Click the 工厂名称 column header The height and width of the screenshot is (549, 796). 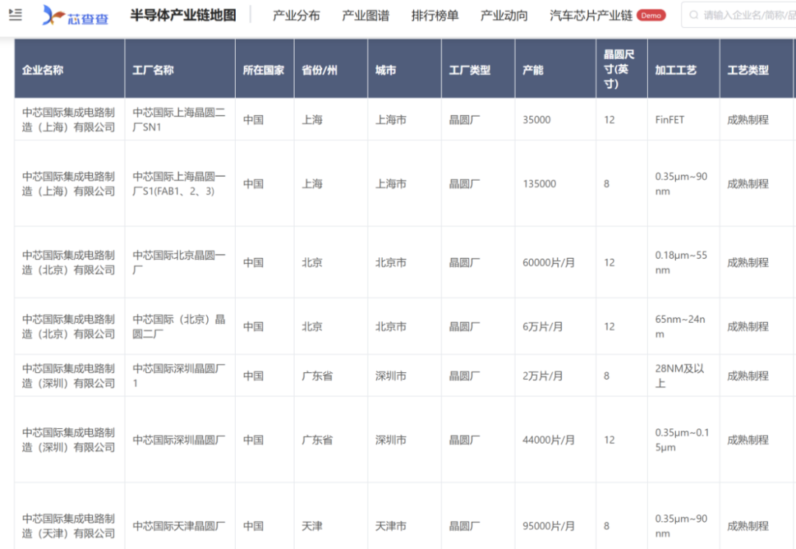181,69
